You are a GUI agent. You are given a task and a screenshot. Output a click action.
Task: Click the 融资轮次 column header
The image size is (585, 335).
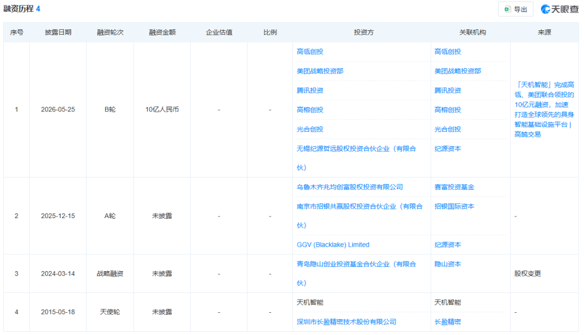click(x=110, y=32)
